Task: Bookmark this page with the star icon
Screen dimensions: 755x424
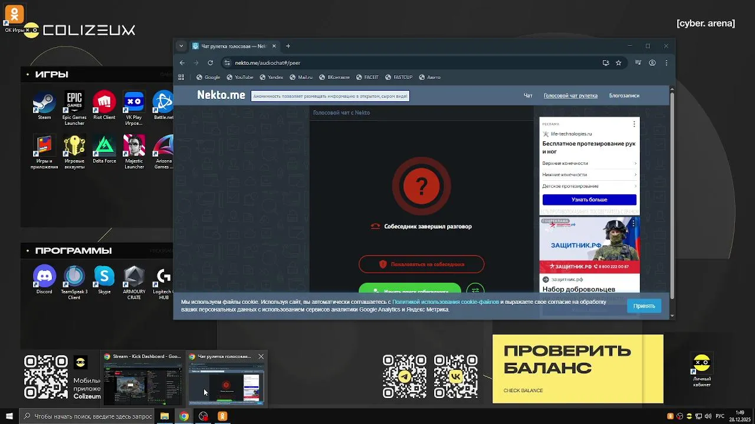Action: 619,63
